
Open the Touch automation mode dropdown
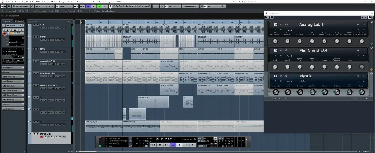coord(65,6)
